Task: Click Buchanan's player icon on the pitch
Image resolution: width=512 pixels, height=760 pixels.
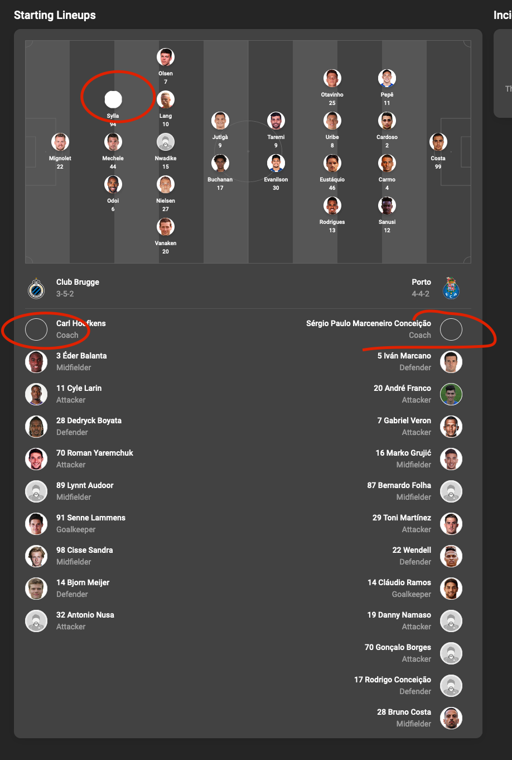Action: tap(220, 163)
